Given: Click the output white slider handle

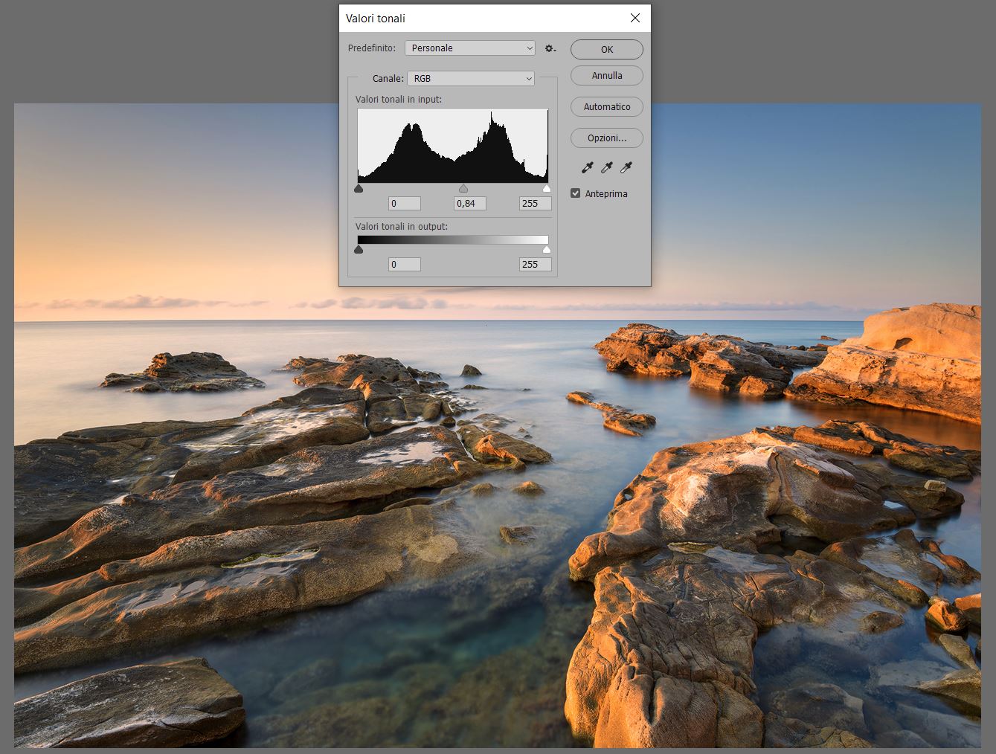Looking at the screenshot, I should [x=547, y=250].
